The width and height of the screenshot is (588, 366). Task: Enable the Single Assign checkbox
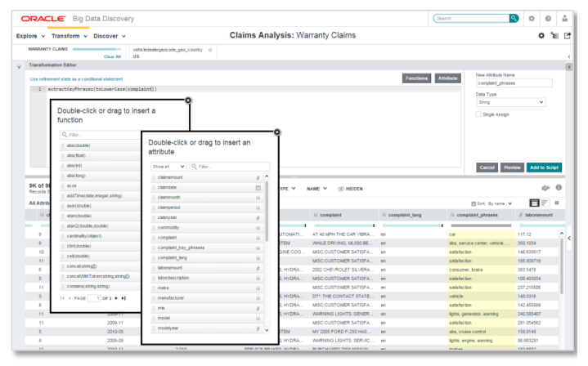tap(479, 114)
